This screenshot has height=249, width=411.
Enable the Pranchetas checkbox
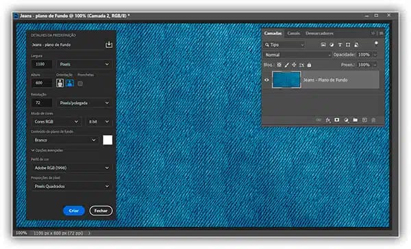pos(80,83)
